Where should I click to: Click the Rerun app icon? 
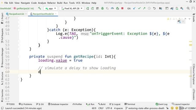tap(88, 8)
